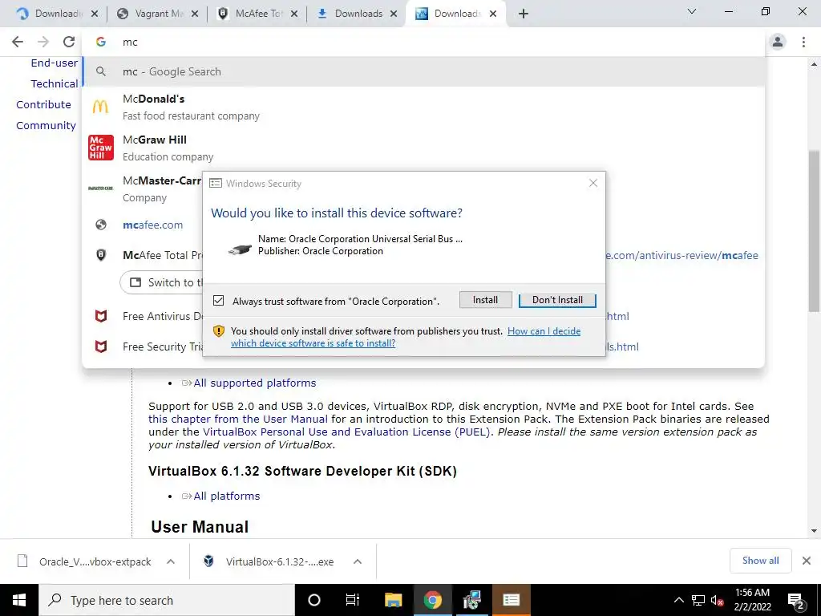821x616 pixels.
Task: Open File Explorer from taskbar
Action: click(393, 600)
